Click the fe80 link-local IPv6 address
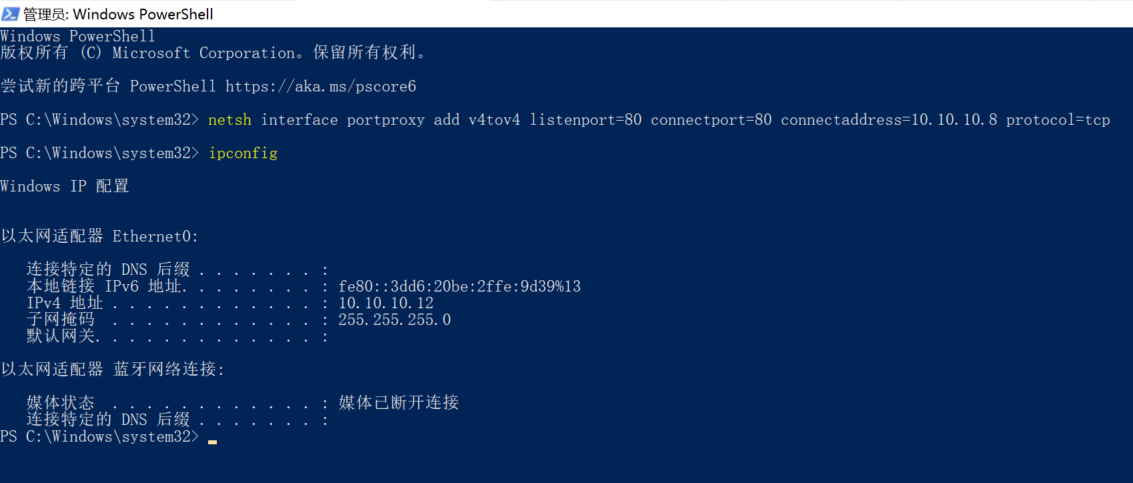1133x483 pixels. (x=459, y=287)
